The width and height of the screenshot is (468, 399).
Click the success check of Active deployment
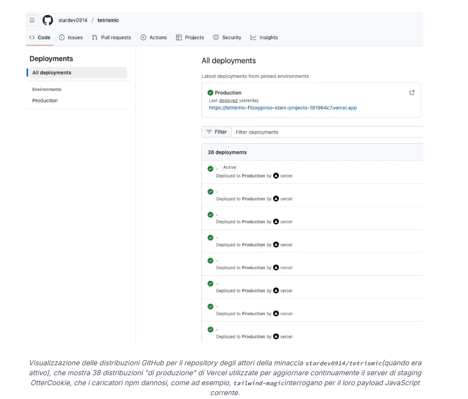[x=210, y=169]
